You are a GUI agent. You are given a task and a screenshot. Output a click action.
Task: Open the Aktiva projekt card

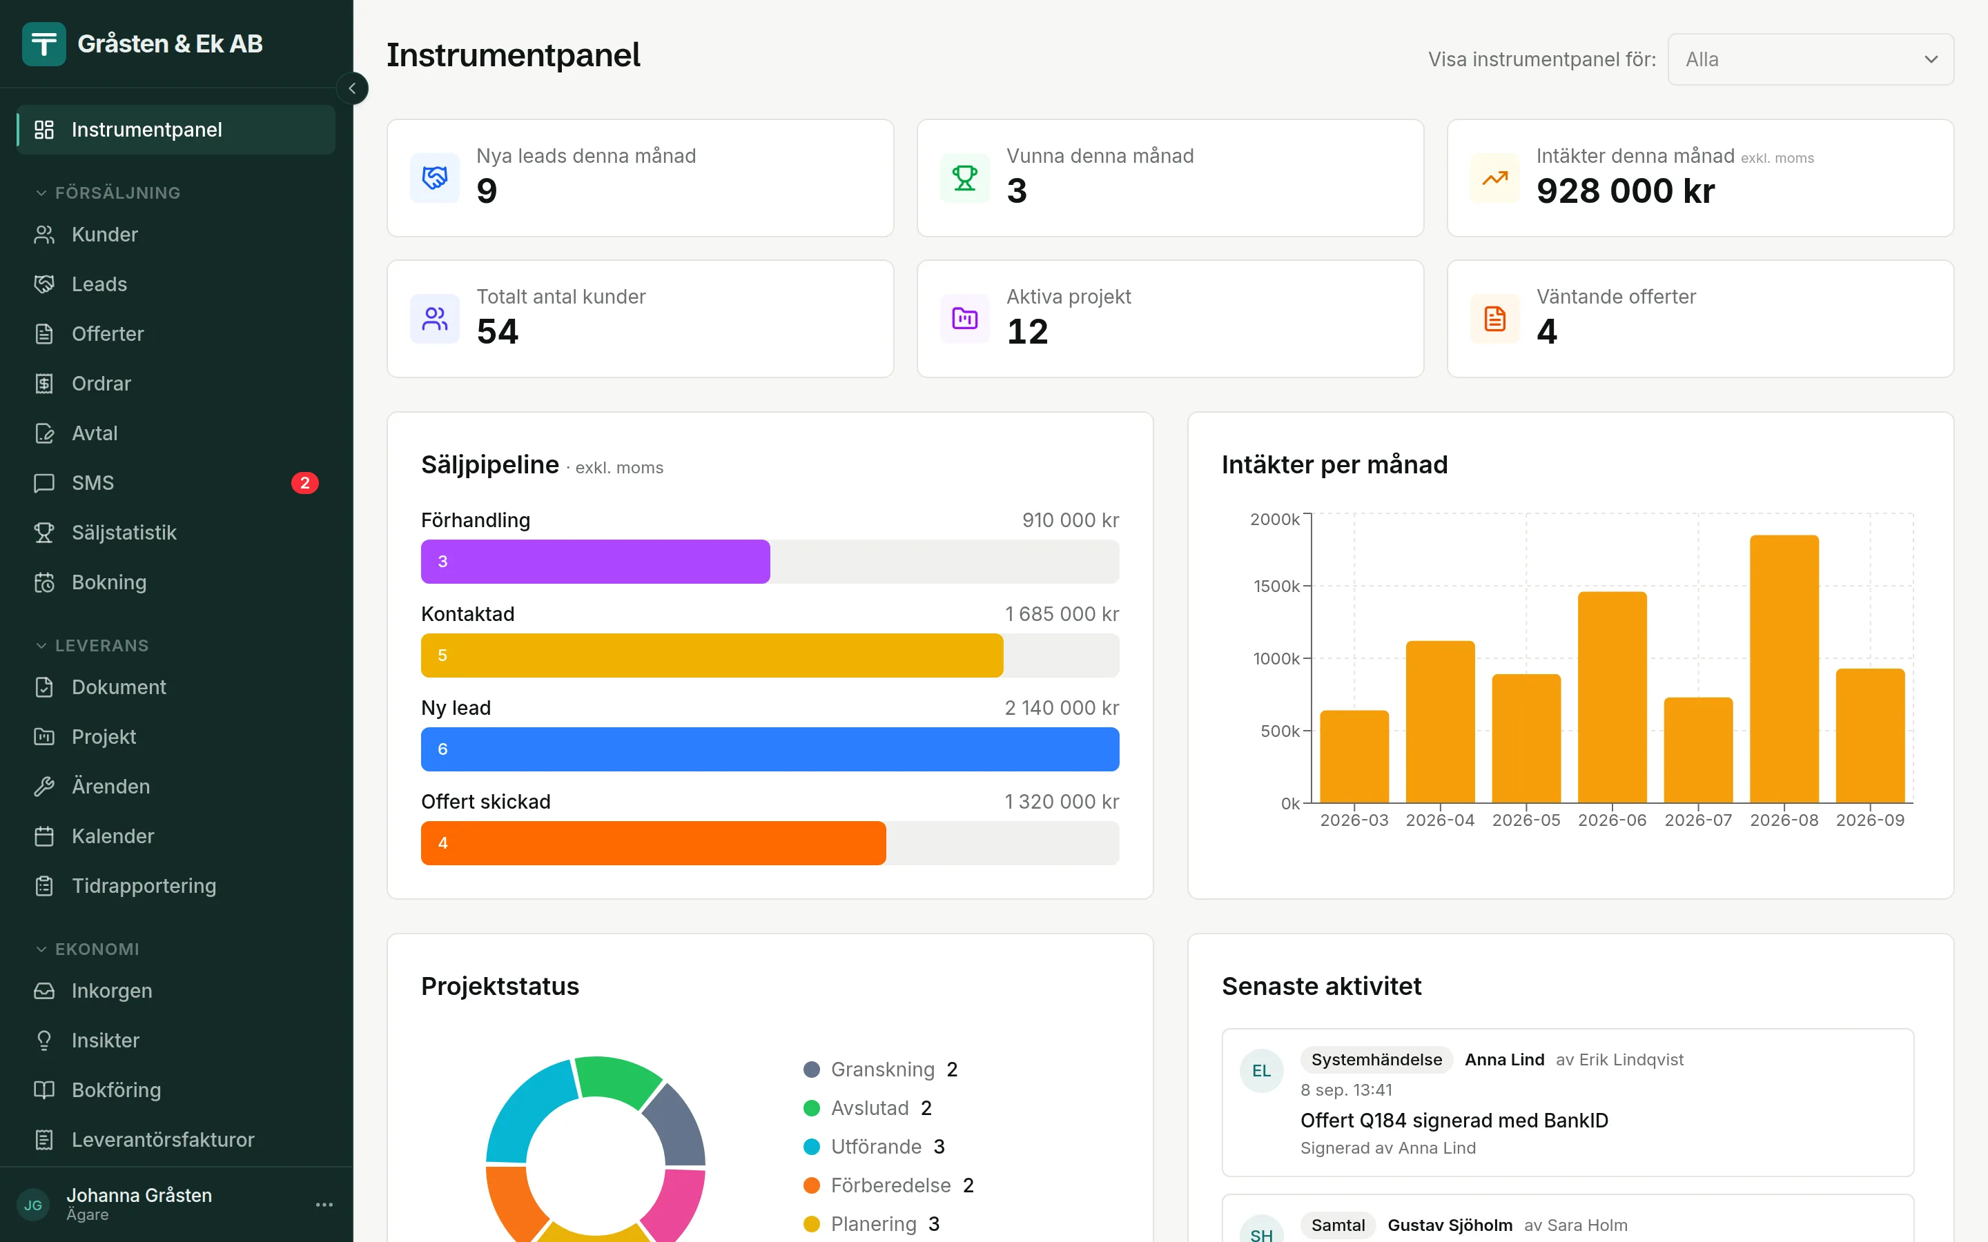pos(1170,319)
